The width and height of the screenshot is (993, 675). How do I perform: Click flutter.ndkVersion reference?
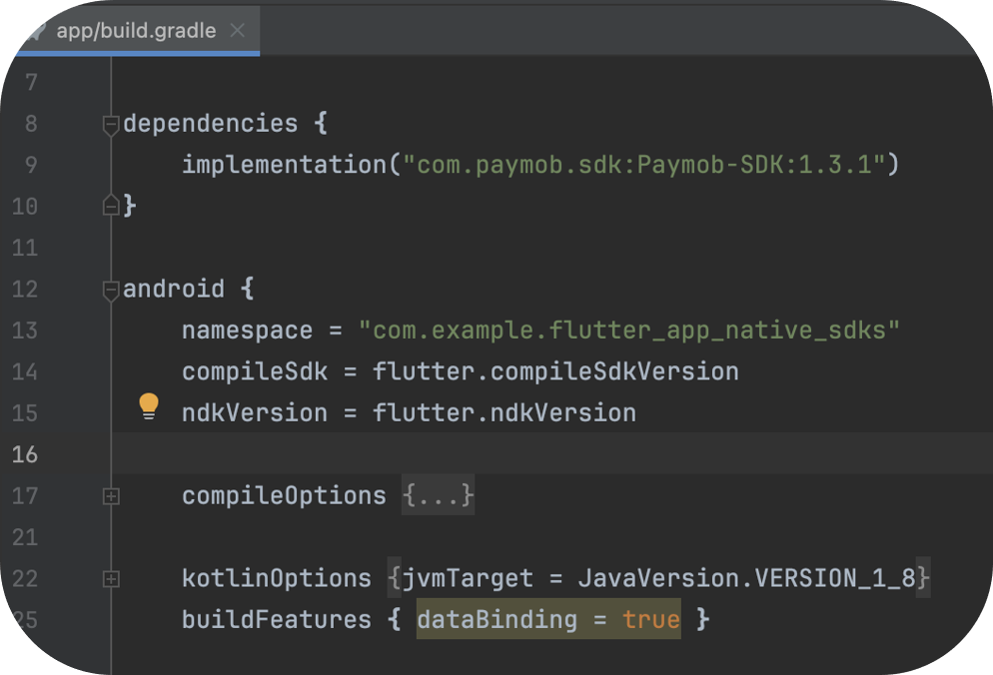pos(504,413)
